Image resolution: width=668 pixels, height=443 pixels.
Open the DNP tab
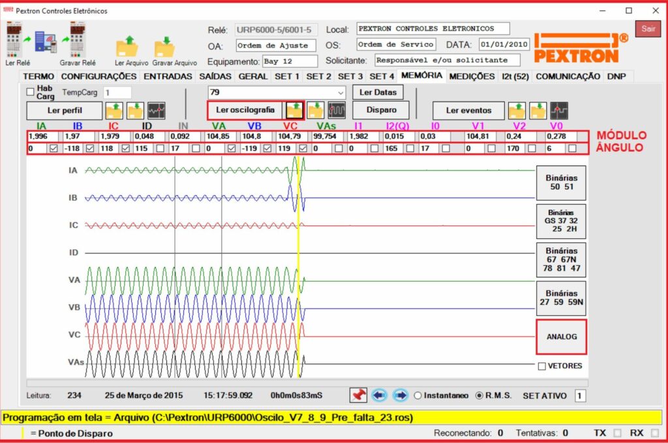[616, 77]
